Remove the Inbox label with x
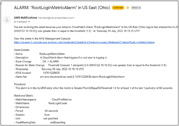Image resolution: width=179 pixels, height=126 pixels. pyautogui.click(x=140, y=8)
